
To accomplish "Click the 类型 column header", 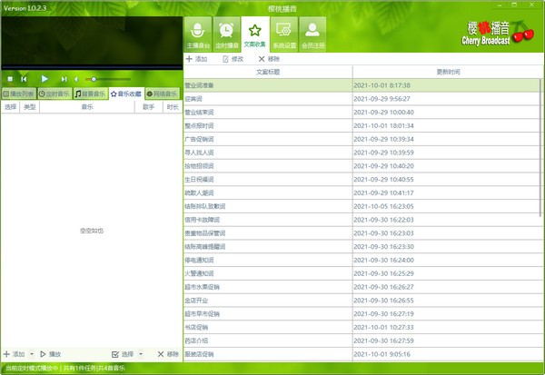I will pos(30,107).
